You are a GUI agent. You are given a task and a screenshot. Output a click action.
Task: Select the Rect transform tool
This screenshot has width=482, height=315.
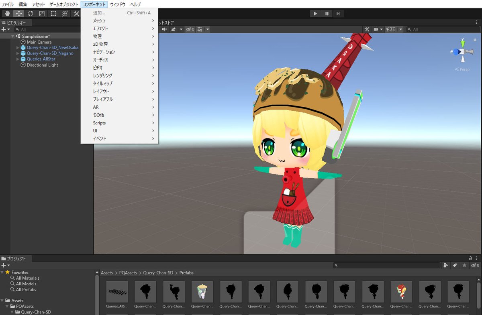pyautogui.click(x=53, y=14)
